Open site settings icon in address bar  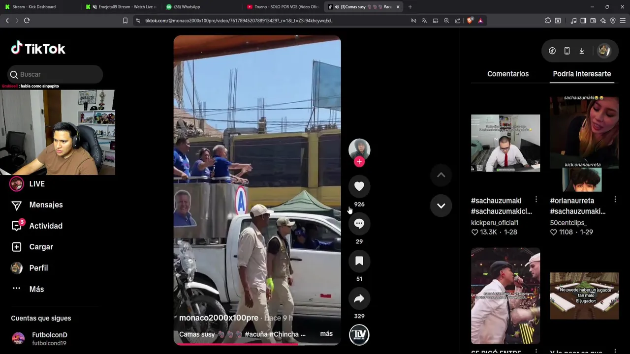[138, 21]
